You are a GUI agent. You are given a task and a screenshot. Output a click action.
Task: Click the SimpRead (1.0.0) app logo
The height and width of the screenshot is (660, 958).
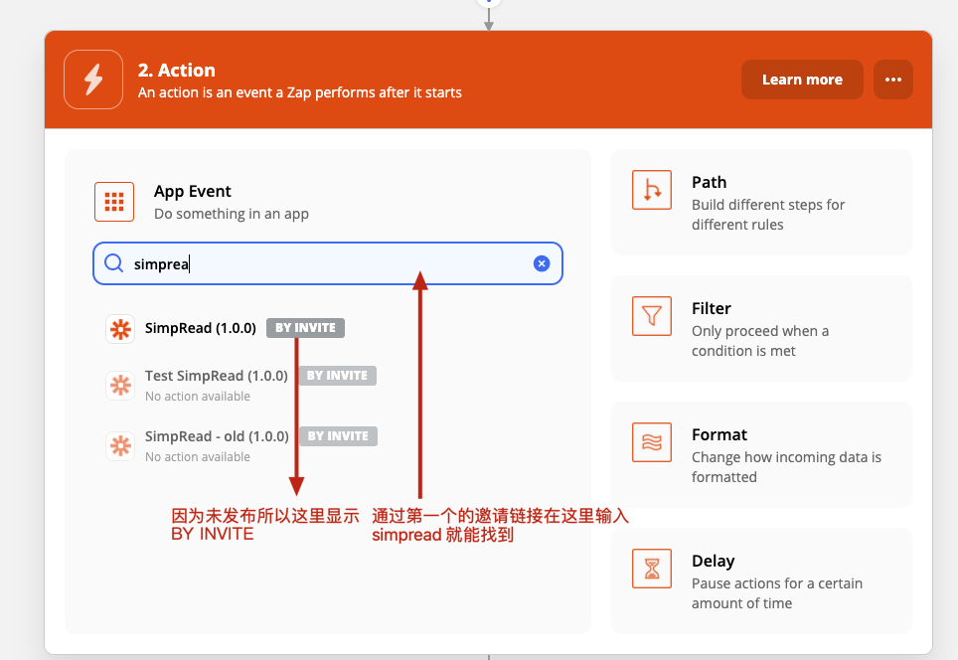pos(120,329)
